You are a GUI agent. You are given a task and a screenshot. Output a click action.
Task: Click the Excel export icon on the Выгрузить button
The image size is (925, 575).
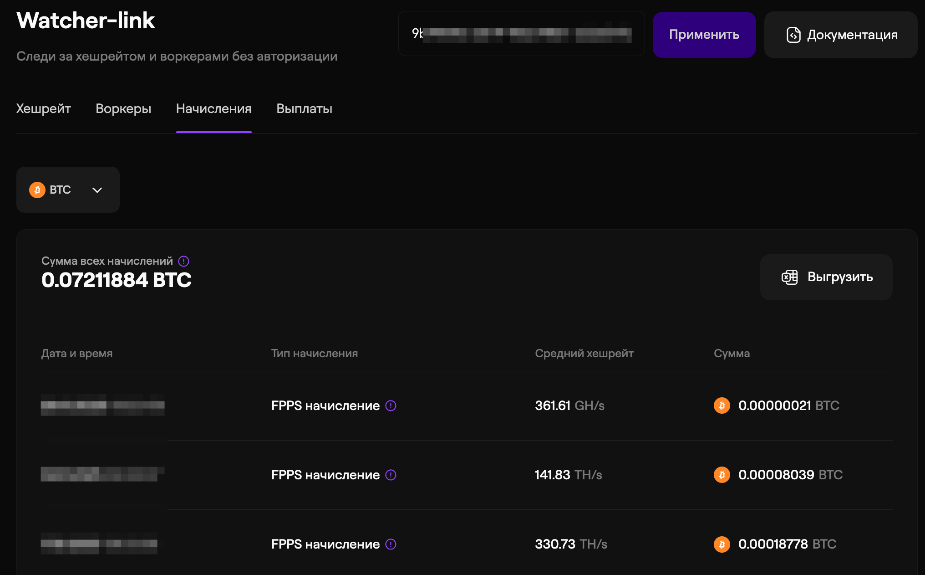tap(790, 277)
